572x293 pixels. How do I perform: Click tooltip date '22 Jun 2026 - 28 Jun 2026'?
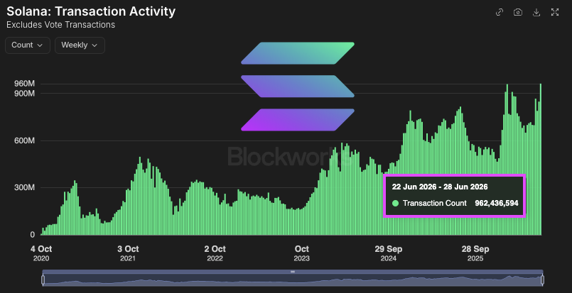click(x=440, y=187)
